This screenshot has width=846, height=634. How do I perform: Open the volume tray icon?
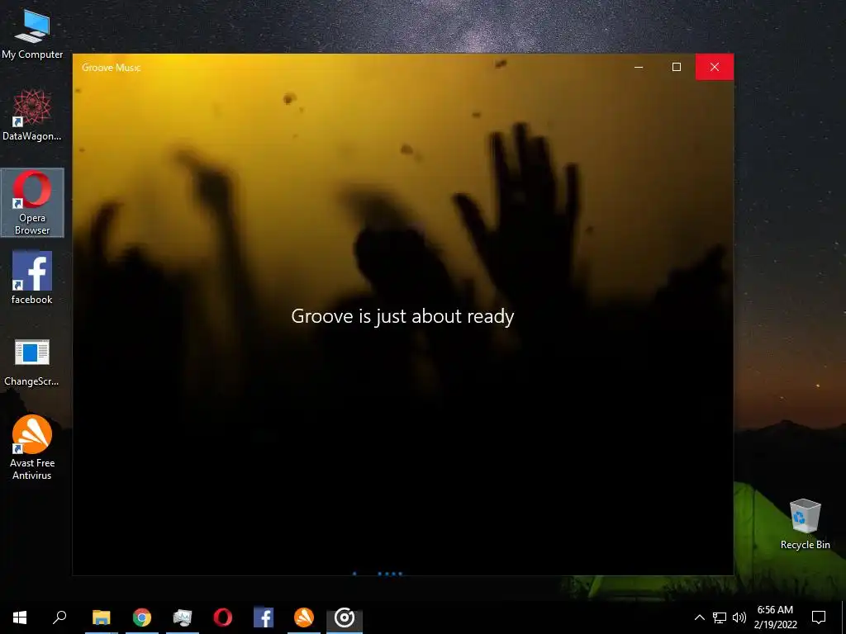click(739, 617)
